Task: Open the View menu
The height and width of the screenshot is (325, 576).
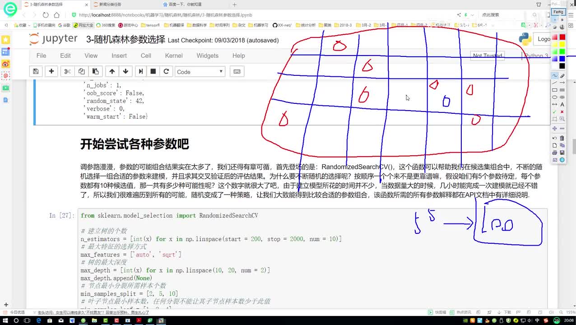Action: pyautogui.click(x=91, y=56)
